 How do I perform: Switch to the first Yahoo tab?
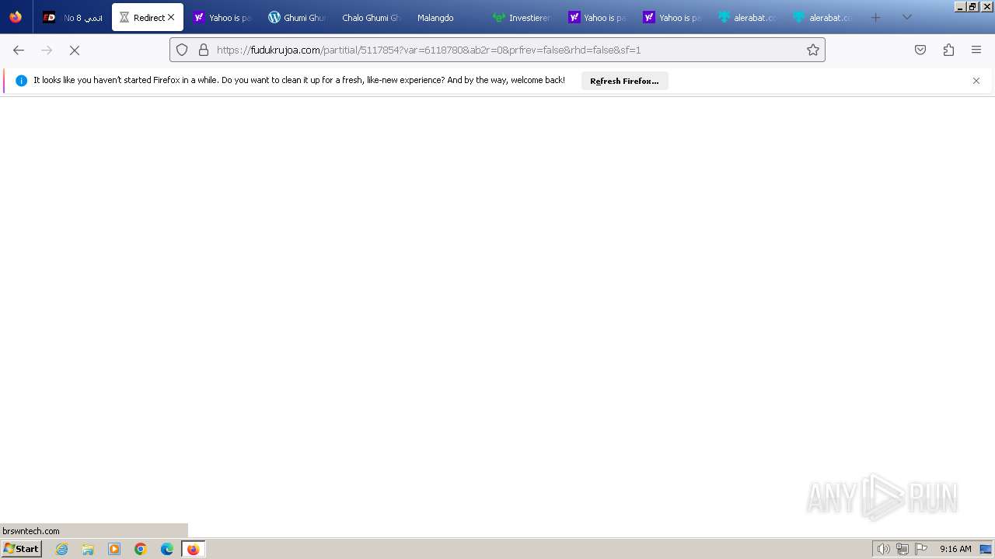pos(222,17)
